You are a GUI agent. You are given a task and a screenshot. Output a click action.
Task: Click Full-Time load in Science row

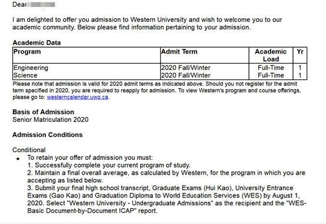point(271,75)
